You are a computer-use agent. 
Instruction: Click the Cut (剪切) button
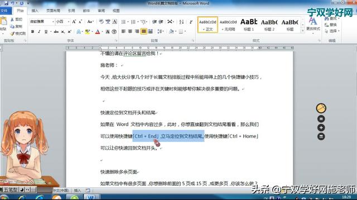[x=16, y=19]
